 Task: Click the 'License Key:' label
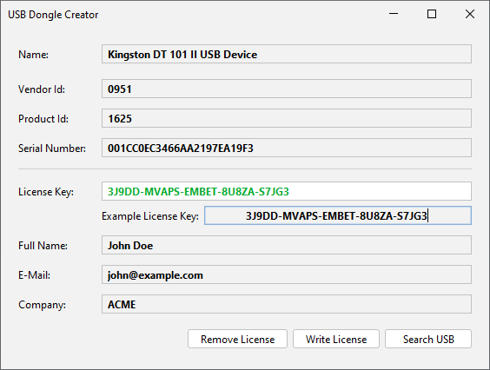click(46, 192)
